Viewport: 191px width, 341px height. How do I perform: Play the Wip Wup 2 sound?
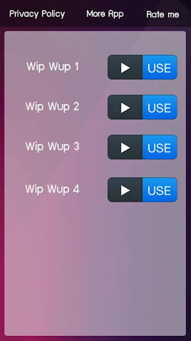coord(125,107)
